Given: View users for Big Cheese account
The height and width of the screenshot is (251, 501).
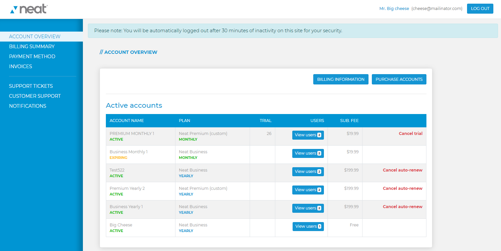Looking at the screenshot, I should pos(308,226).
